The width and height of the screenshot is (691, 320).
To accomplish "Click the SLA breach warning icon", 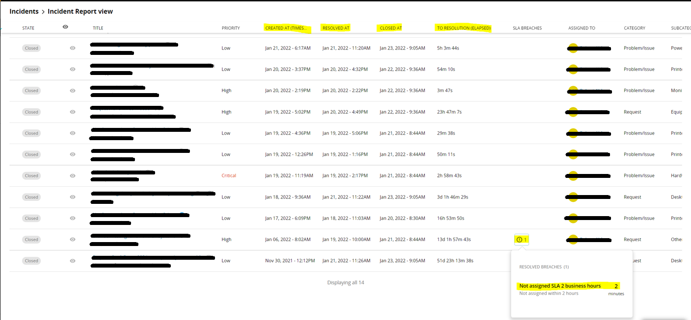I will tap(519, 240).
